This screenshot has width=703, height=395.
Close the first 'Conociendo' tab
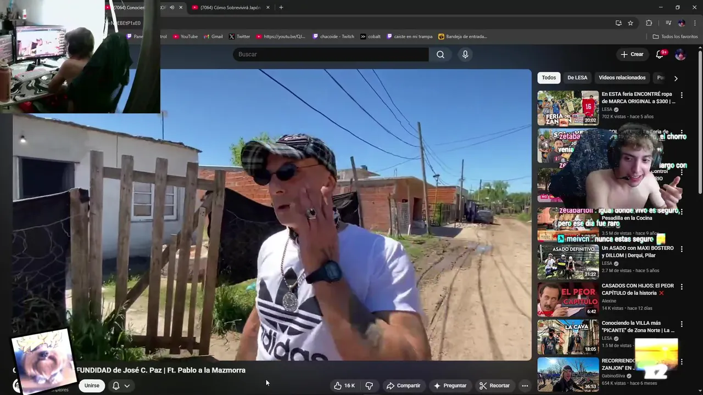[x=181, y=8]
